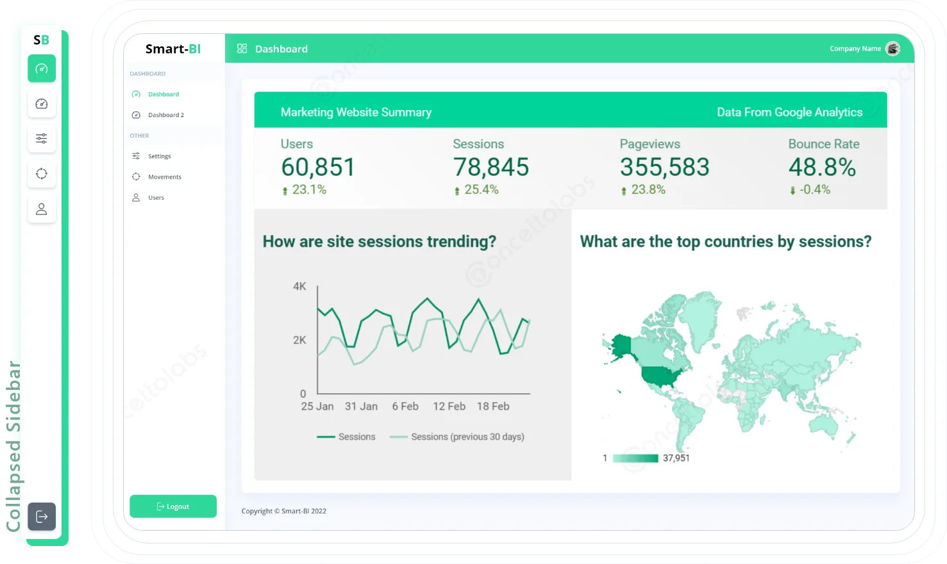Image resolution: width=947 pixels, height=564 pixels.
Task: Click the SB logo in collapsed sidebar
Action: click(41, 40)
